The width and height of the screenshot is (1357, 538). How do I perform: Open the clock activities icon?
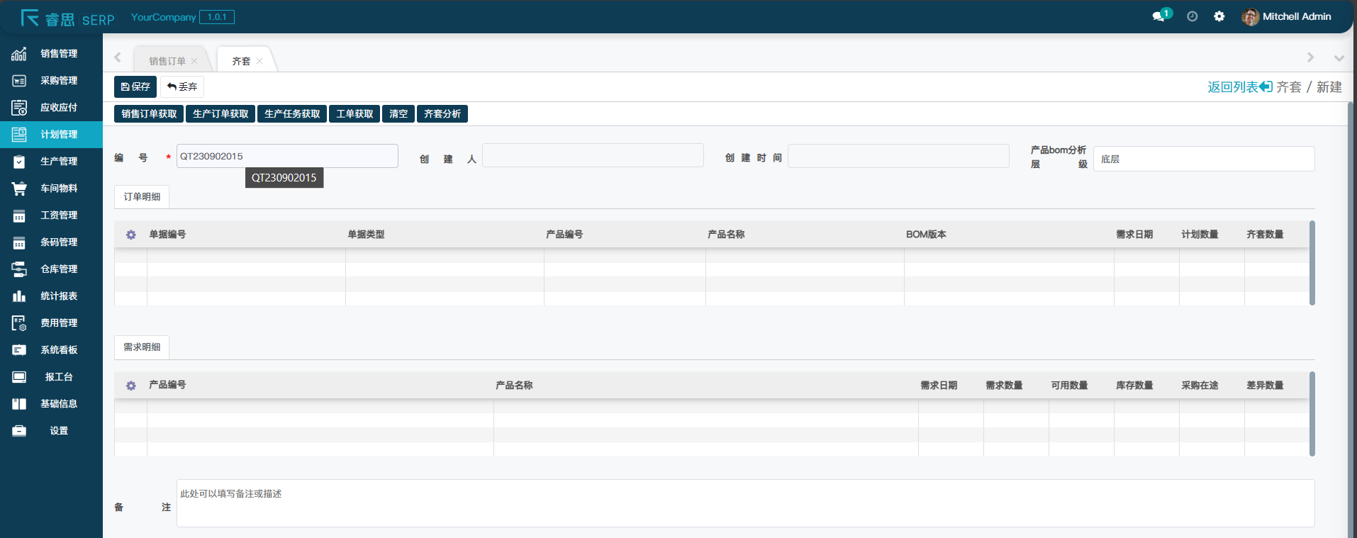pos(1193,16)
